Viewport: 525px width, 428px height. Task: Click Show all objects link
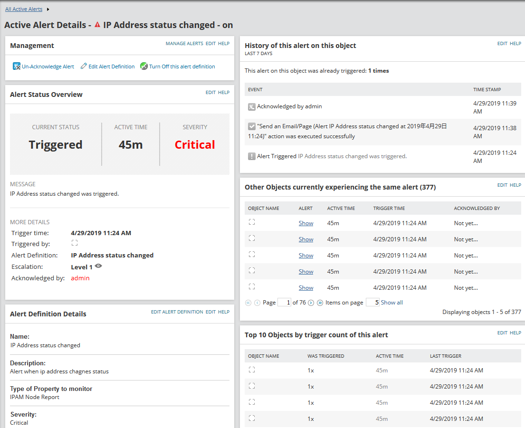tap(392, 303)
